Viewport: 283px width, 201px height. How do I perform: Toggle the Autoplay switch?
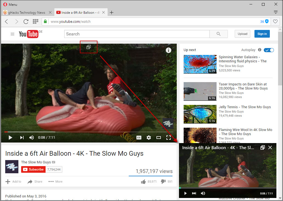point(269,50)
